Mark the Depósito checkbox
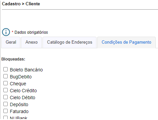158x120 pixels. point(5,104)
